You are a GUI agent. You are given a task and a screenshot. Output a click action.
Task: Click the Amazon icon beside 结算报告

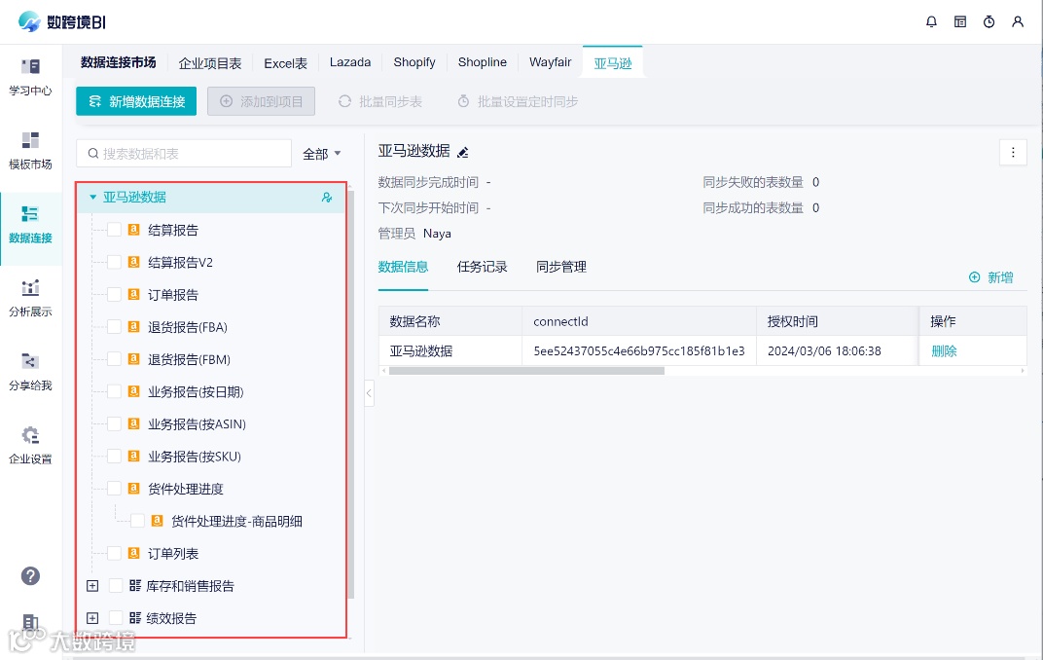pyautogui.click(x=133, y=230)
